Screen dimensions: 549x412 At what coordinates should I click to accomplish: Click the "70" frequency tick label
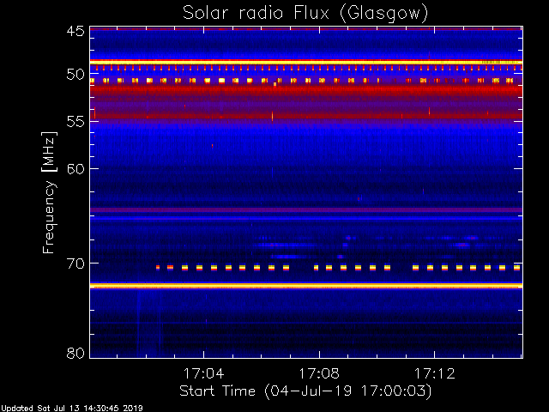pyautogui.click(x=75, y=264)
